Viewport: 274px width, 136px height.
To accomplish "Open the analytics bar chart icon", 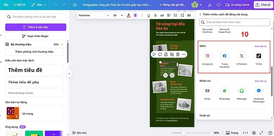I will pos(209,5).
